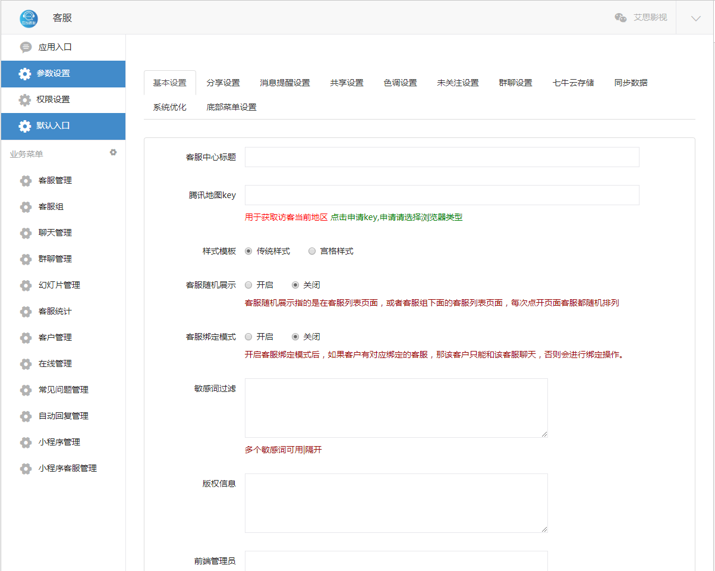
Task: Click the gear icon next to 在线管理
Action: [x=26, y=364]
